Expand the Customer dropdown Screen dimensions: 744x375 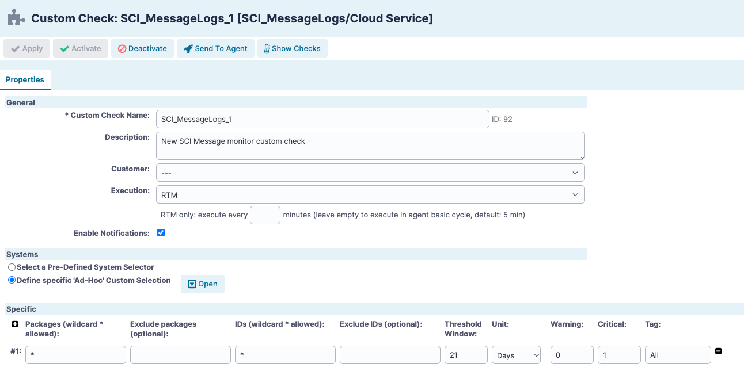[x=370, y=173]
